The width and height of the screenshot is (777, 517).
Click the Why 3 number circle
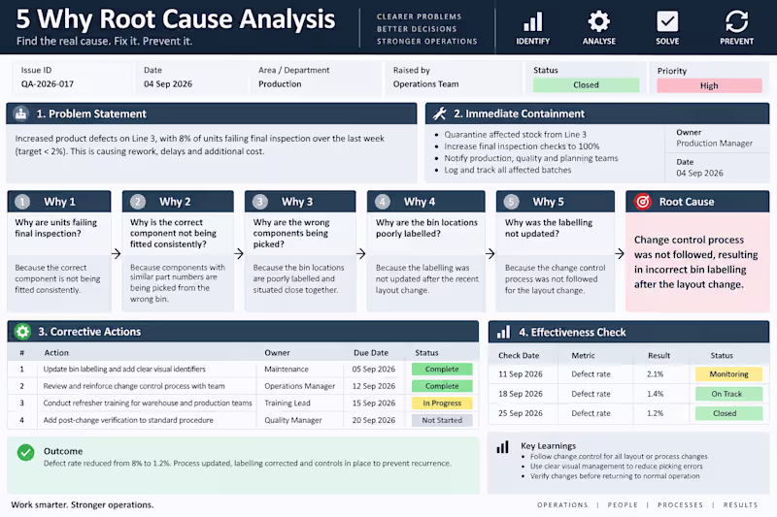pyautogui.click(x=260, y=202)
